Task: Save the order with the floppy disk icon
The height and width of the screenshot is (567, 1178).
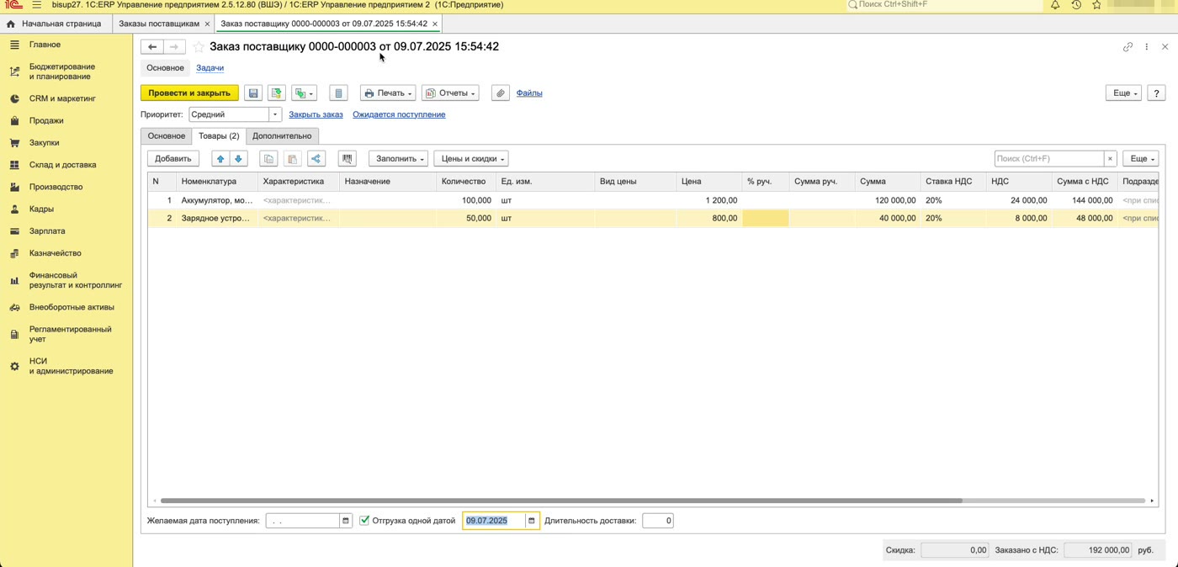Action: pos(253,93)
